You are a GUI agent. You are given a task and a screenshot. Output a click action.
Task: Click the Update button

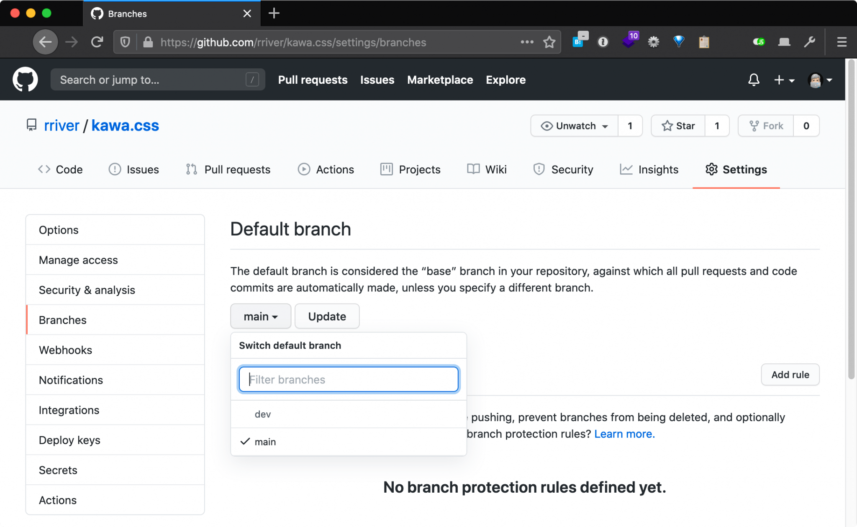327,316
